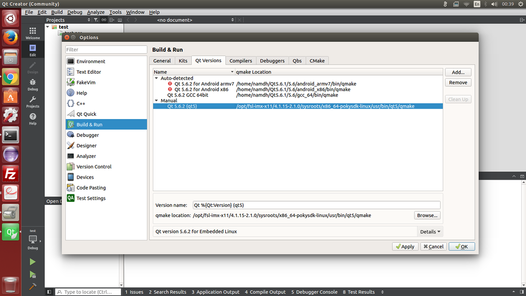Collapse the Auto-detected group
526x296 pixels.
[x=156, y=78]
